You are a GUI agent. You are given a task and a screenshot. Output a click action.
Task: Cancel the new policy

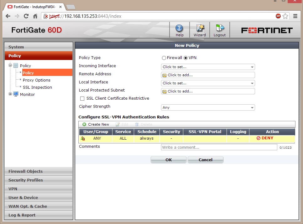coord(206,160)
